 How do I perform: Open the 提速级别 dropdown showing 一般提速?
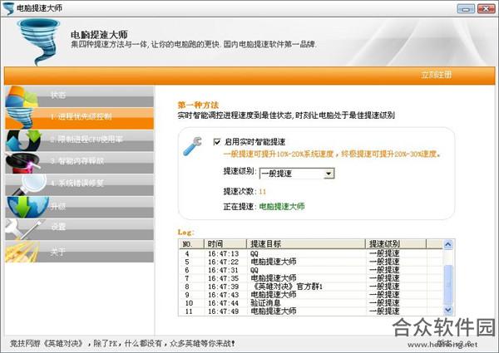pyautogui.click(x=297, y=174)
